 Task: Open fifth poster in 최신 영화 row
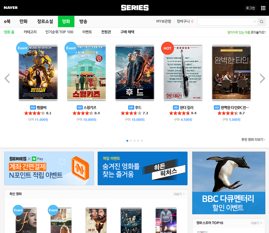[x=166, y=220]
